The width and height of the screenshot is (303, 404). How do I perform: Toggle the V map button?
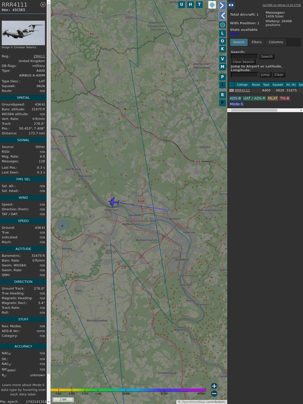point(222,59)
